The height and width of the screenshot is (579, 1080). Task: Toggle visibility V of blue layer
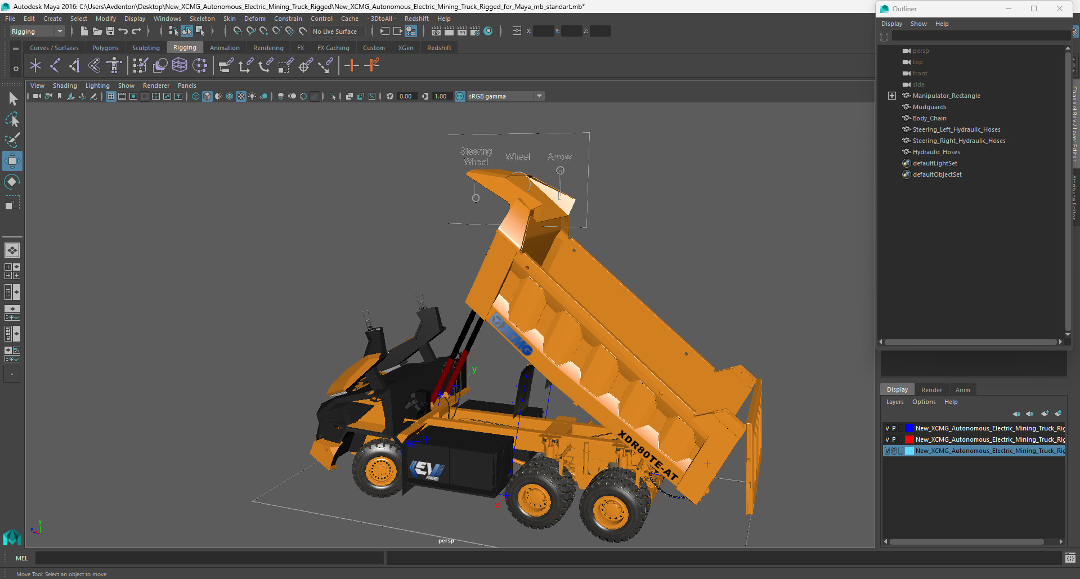pos(887,429)
